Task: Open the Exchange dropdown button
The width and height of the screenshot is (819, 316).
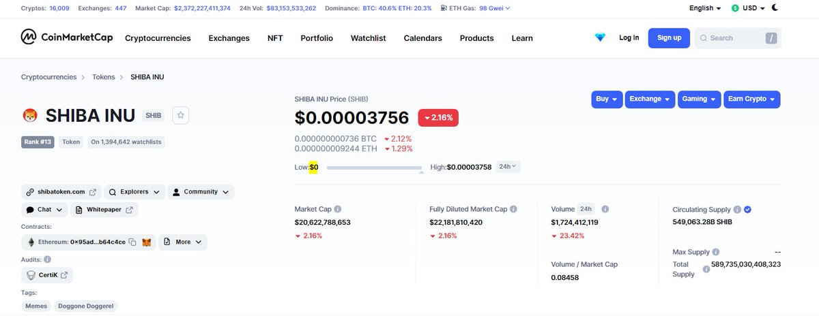Action: 650,99
